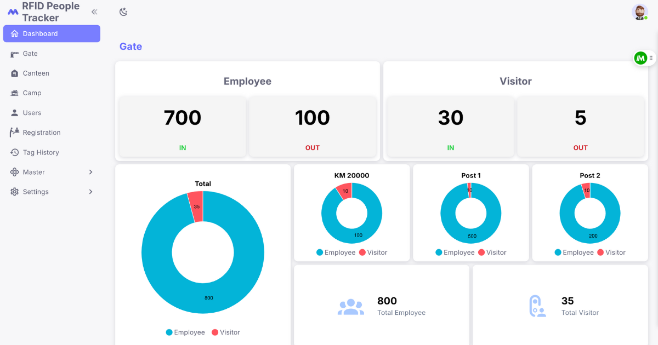Toggle Employee legend in KM 20000 chart

336,252
